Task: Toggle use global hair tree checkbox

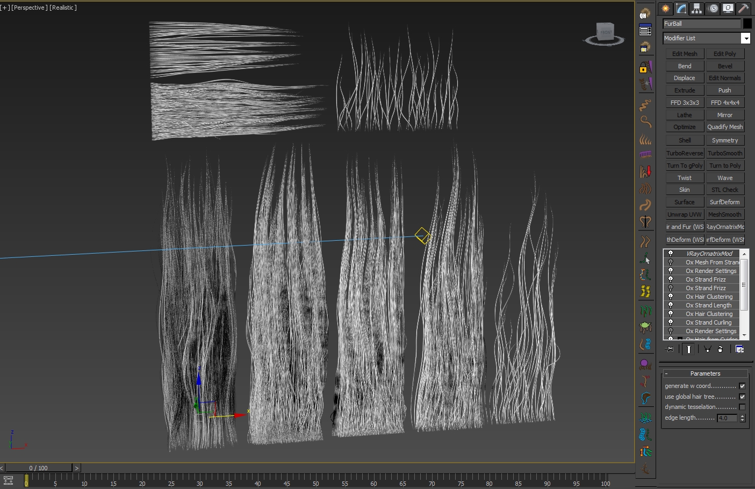Action: [x=742, y=397]
